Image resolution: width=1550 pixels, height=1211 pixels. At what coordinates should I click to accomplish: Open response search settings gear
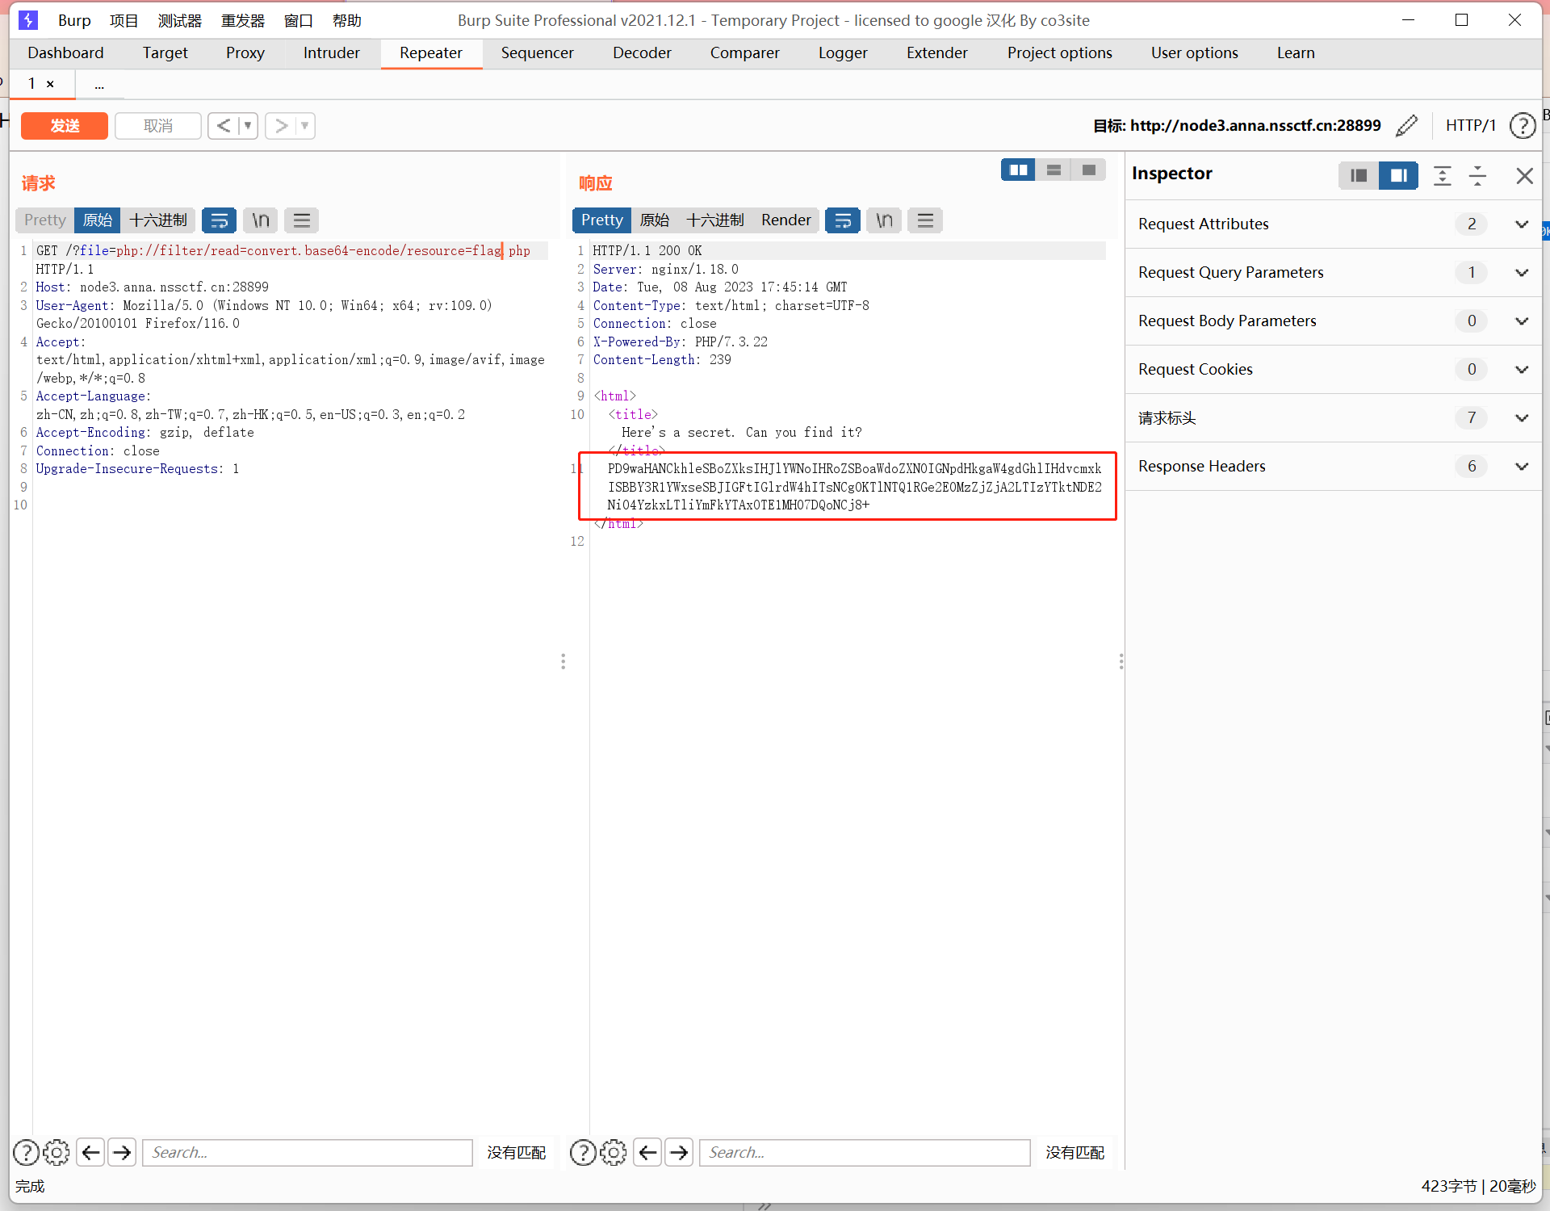(x=614, y=1152)
